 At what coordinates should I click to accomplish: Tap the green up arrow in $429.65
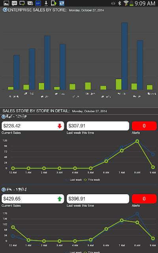pos(60,199)
